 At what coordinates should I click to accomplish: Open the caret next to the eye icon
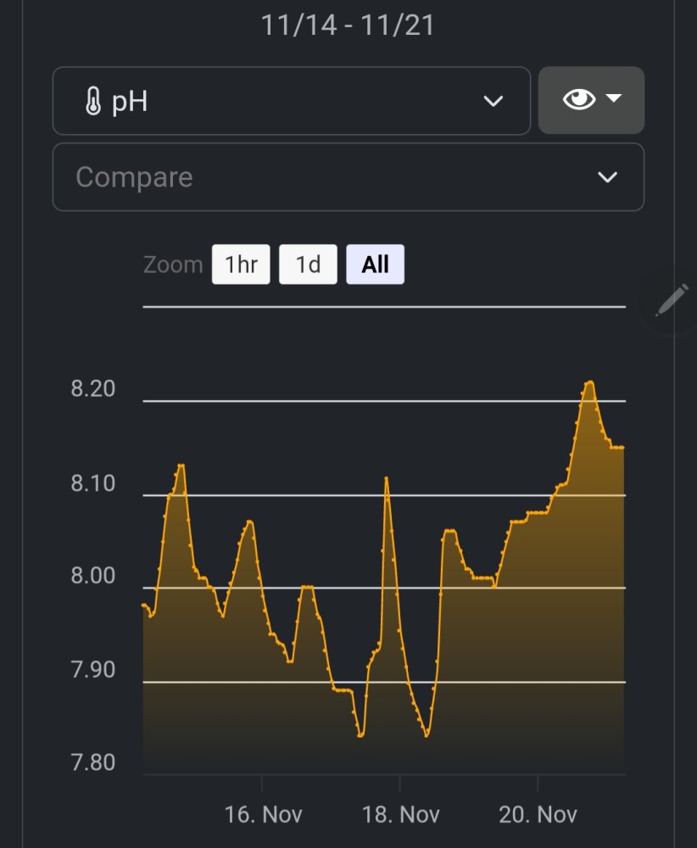pos(615,98)
